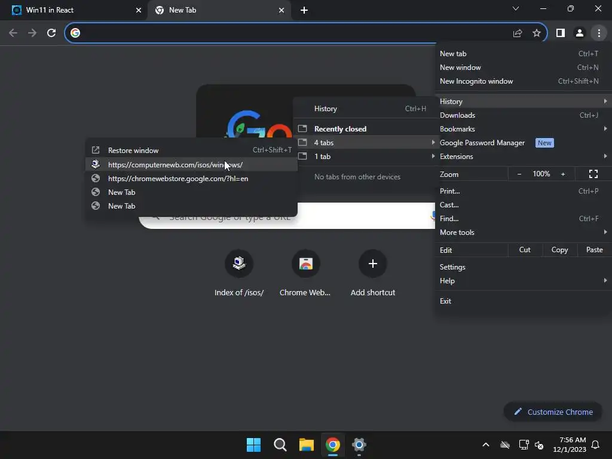Click the muted volume tray icon

click(540, 445)
